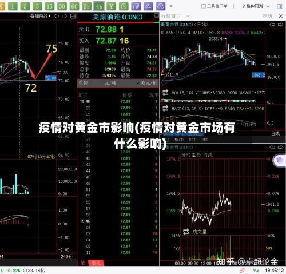The height and width of the screenshot is (274, 286).
Task: Click the 买入 72.87 quote row
Action: pyautogui.click(x=118, y=41)
